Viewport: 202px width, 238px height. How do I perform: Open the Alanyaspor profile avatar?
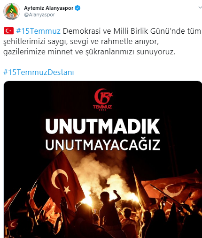[12, 11]
